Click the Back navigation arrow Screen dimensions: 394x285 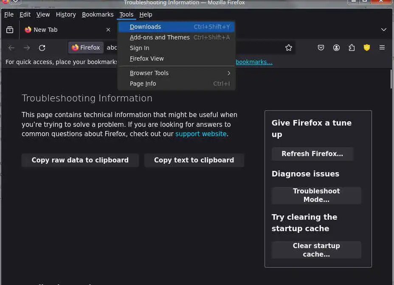pyautogui.click(x=11, y=47)
